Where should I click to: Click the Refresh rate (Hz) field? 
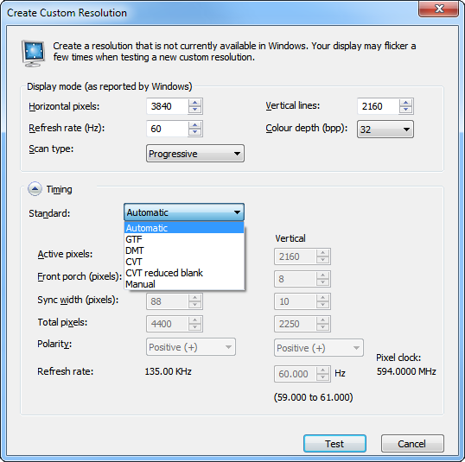[x=168, y=129]
